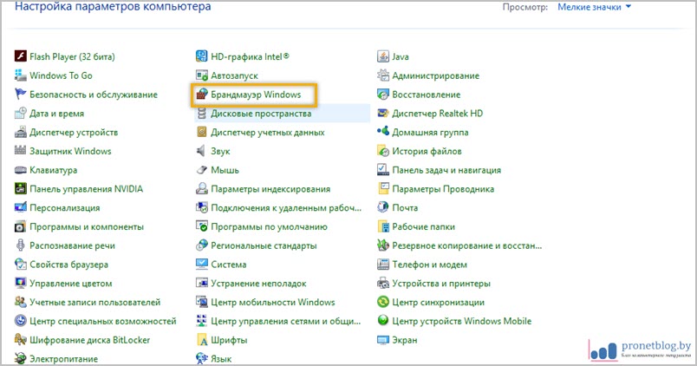
Task: Click the Электропитание link
Action: [x=64, y=358]
